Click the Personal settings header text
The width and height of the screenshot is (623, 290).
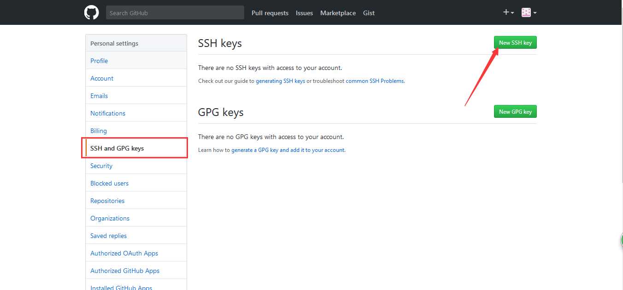(114, 43)
